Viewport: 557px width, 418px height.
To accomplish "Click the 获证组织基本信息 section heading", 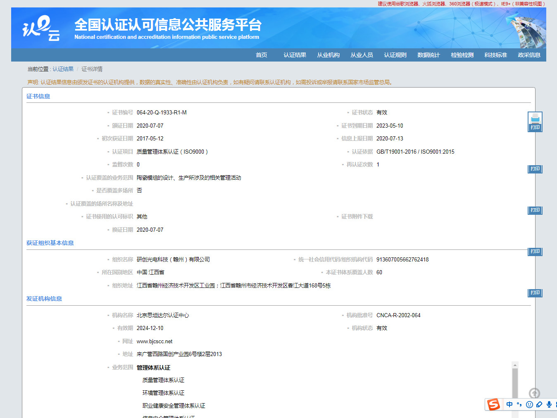I will coord(50,243).
